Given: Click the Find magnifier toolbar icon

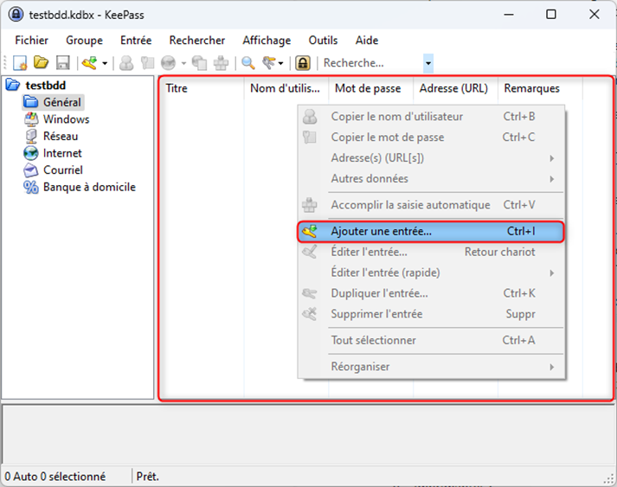Looking at the screenshot, I should tap(247, 63).
